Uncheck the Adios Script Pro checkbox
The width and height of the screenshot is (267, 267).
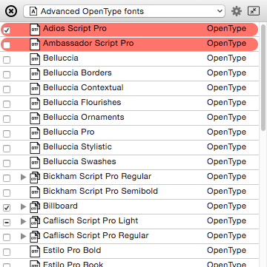7,30
